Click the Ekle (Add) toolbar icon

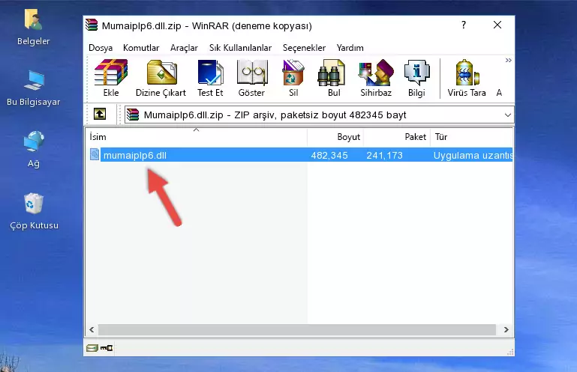(111, 79)
